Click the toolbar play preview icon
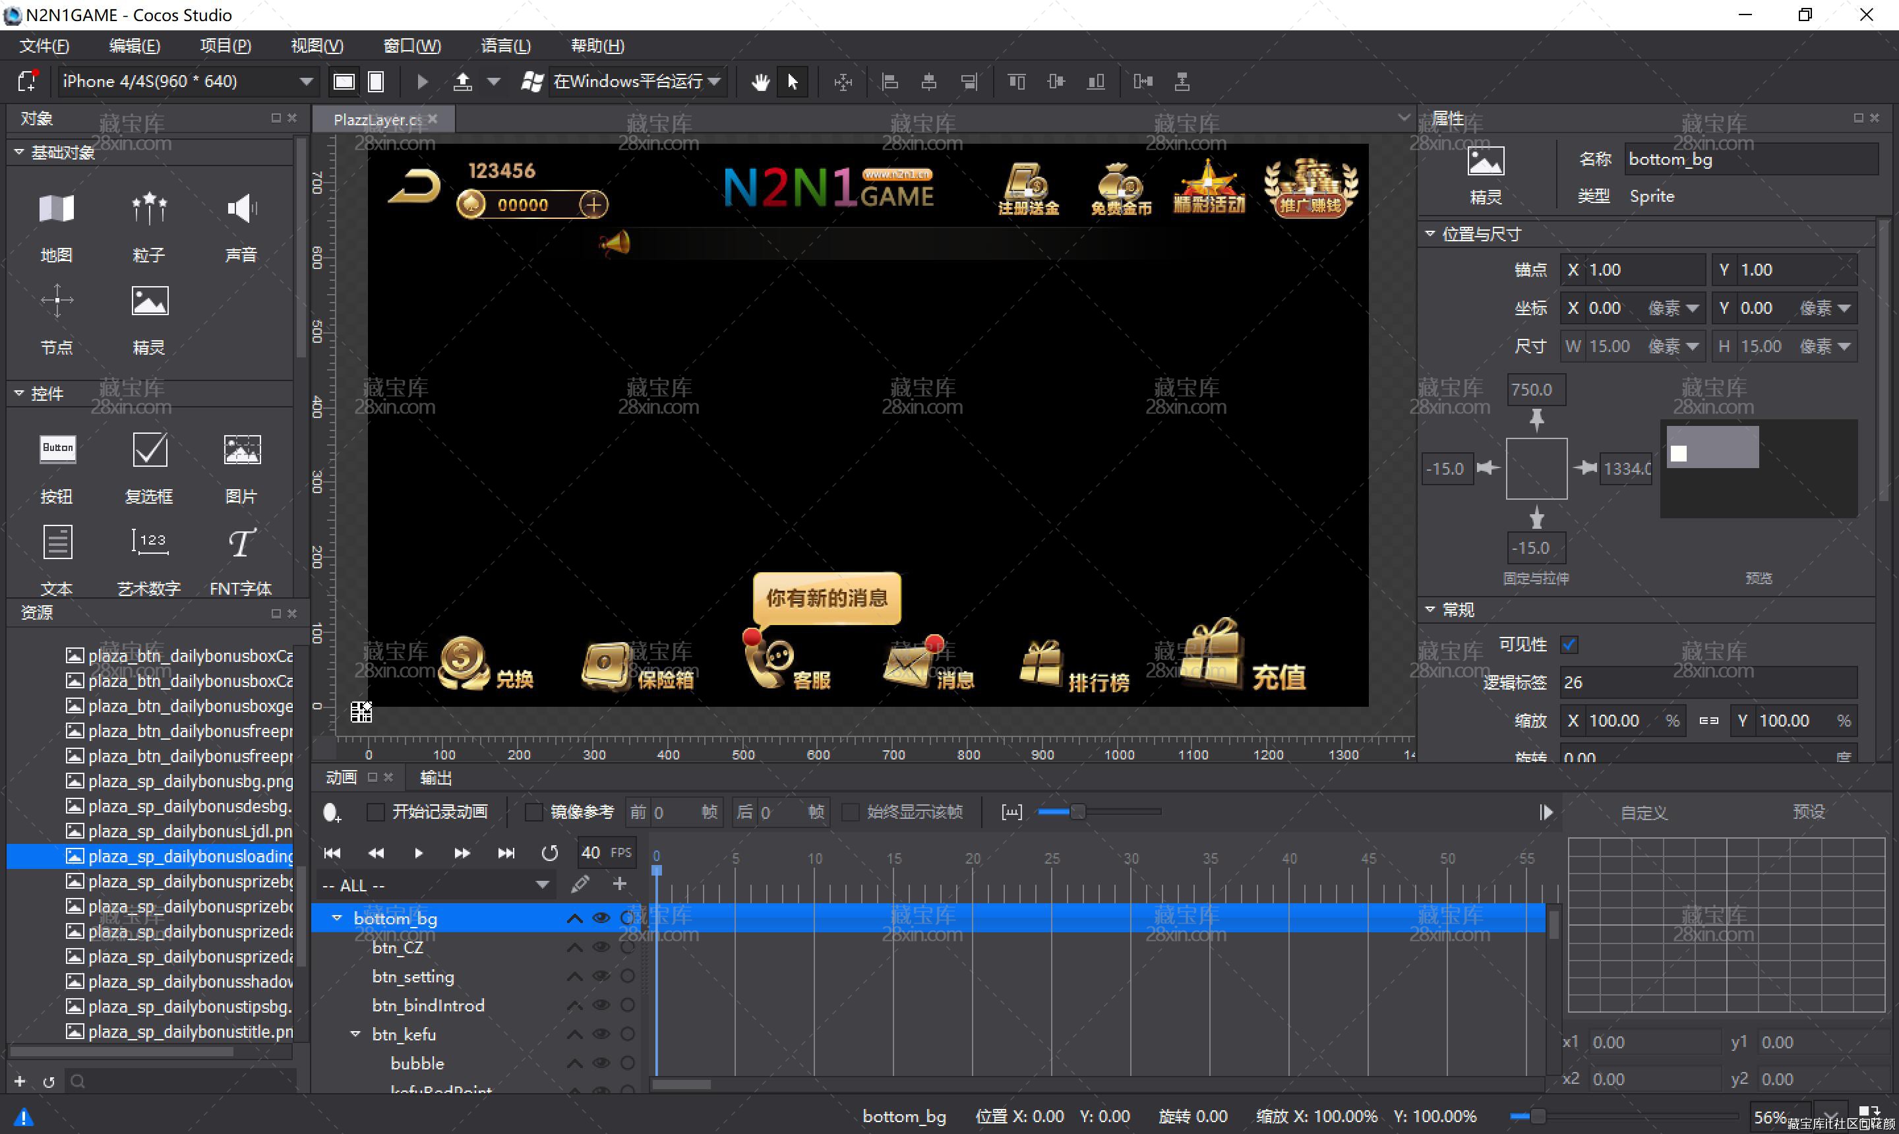The image size is (1899, 1134). tap(423, 82)
